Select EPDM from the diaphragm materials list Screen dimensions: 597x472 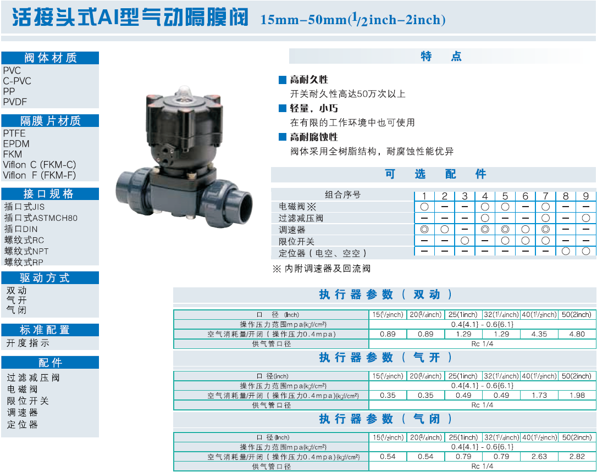(x=16, y=144)
